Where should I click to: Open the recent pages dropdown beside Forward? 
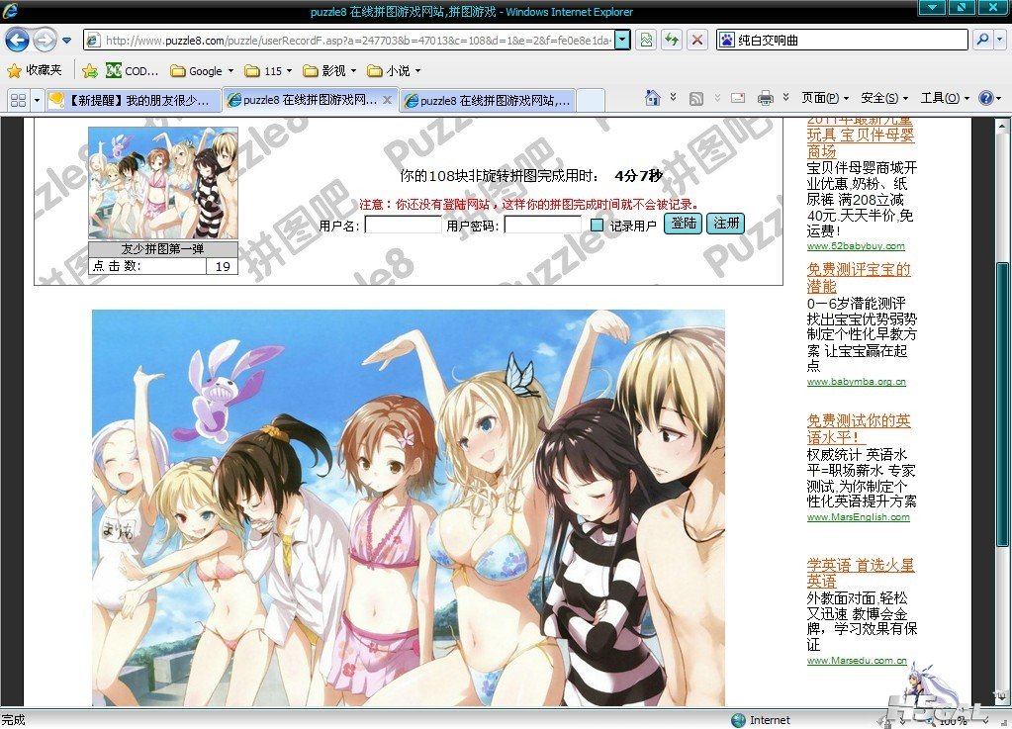pos(66,40)
